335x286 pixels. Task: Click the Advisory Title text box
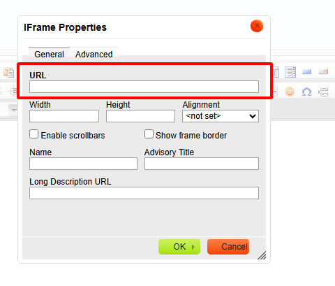click(x=202, y=164)
